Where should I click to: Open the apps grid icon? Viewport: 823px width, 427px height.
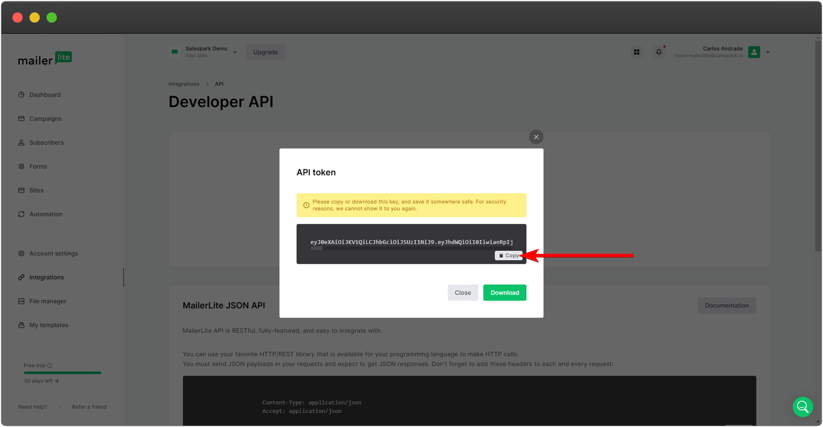point(636,52)
